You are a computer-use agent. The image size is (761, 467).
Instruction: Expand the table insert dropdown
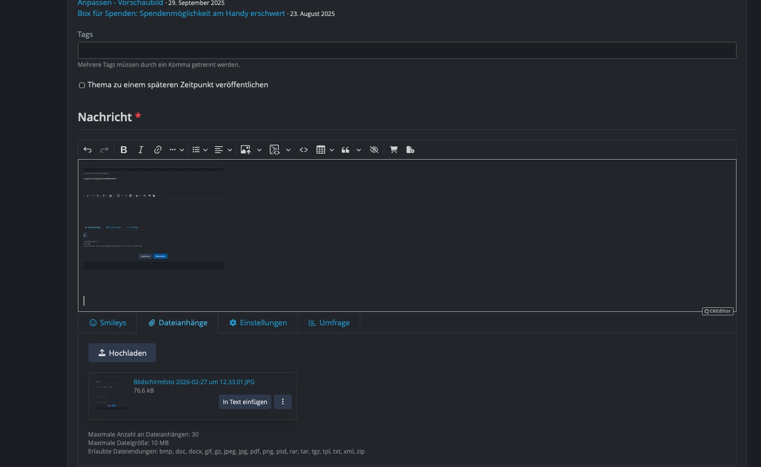(x=331, y=150)
